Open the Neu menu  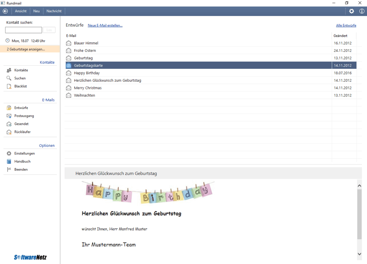pyautogui.click(x=36, y=11)
